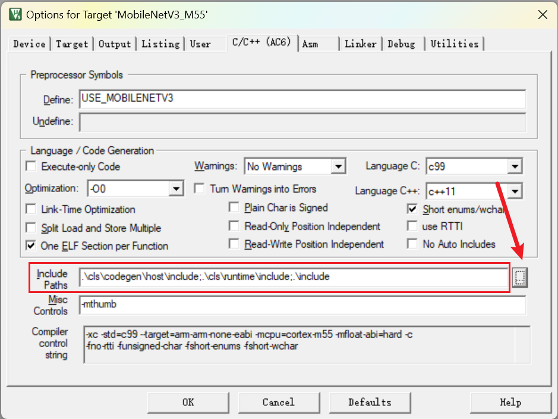Open Help for this dialog
The width and height of the screenshot is (558, 419).
pos(510,402)
